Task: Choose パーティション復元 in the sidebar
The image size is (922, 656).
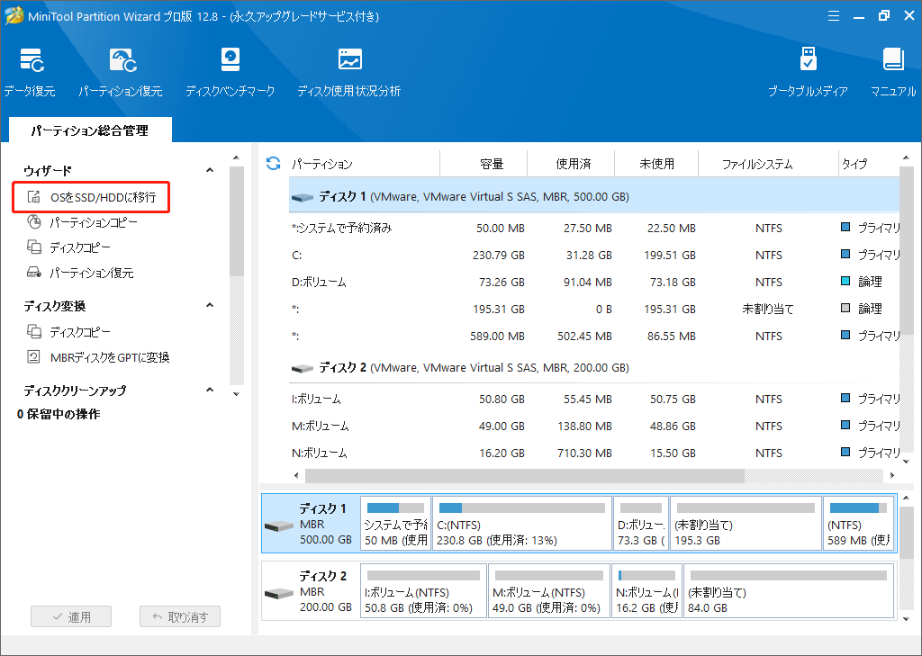Action: coord(92,274)
